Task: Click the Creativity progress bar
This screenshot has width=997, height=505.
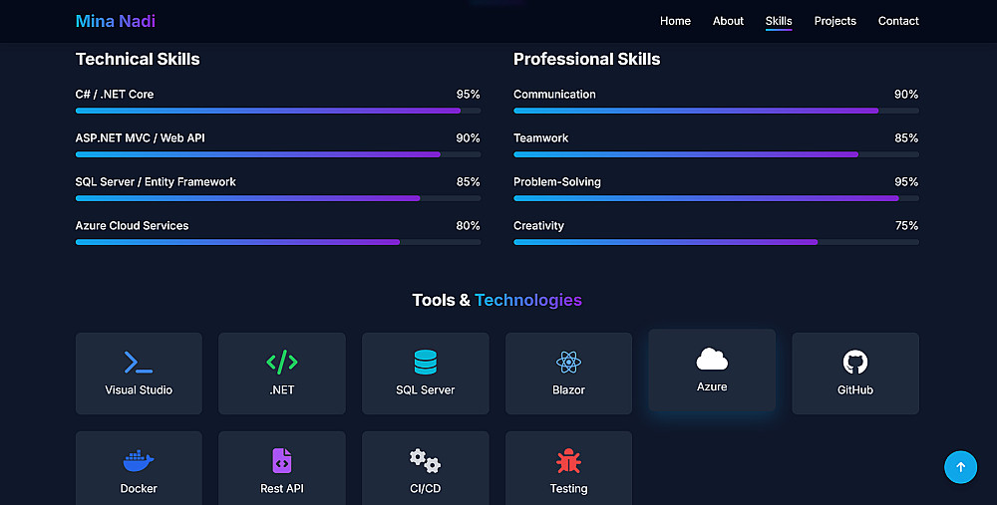Action: [716, 242]
